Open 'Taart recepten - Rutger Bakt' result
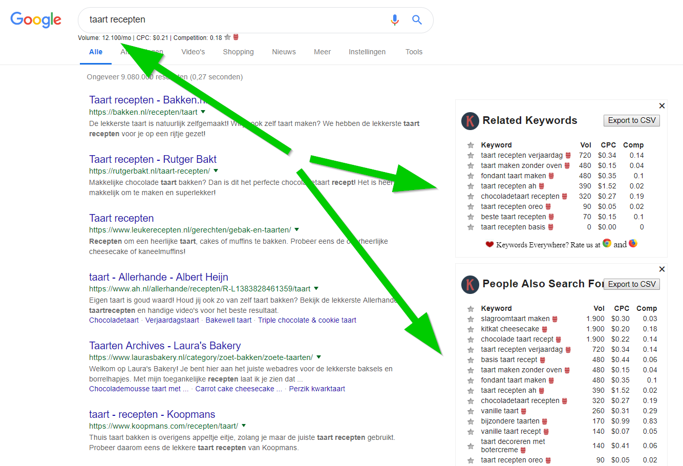 click(153, 159)
